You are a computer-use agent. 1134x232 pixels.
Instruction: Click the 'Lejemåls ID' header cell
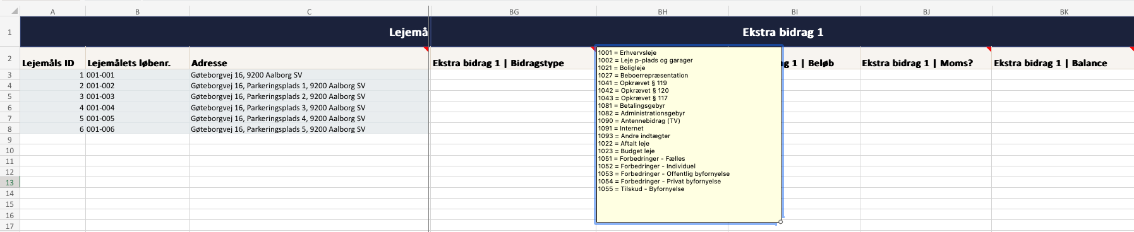click(x=52, y=58)
